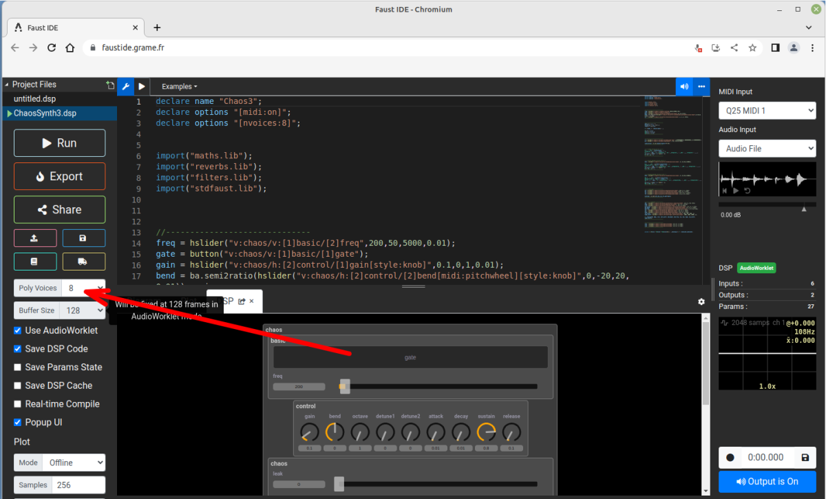The image size is (826, 499).
Task: Save the recording with the floppy icon
Action: pyautogui.click(x=805, y=457)
